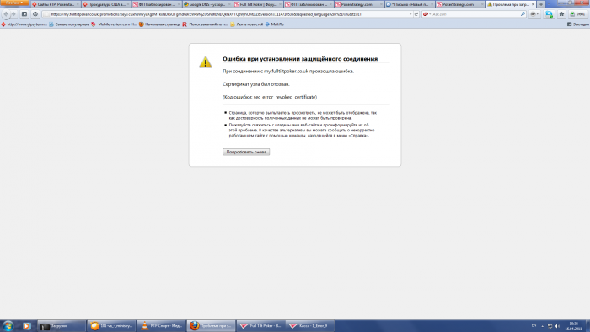Click the forward navigation arrow

tap(14, 14)
